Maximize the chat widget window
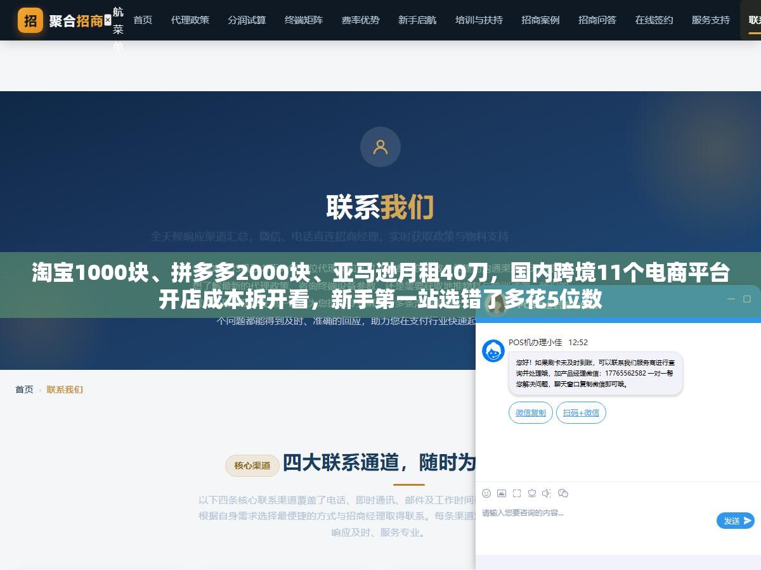This screenshot has height=570, width=761. 746,299
